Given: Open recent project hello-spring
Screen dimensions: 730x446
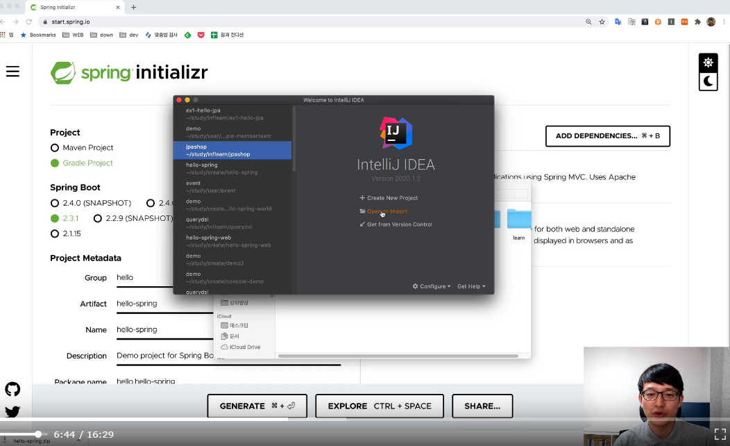Looking at the screenshot, I should click(x=232, y=168).
